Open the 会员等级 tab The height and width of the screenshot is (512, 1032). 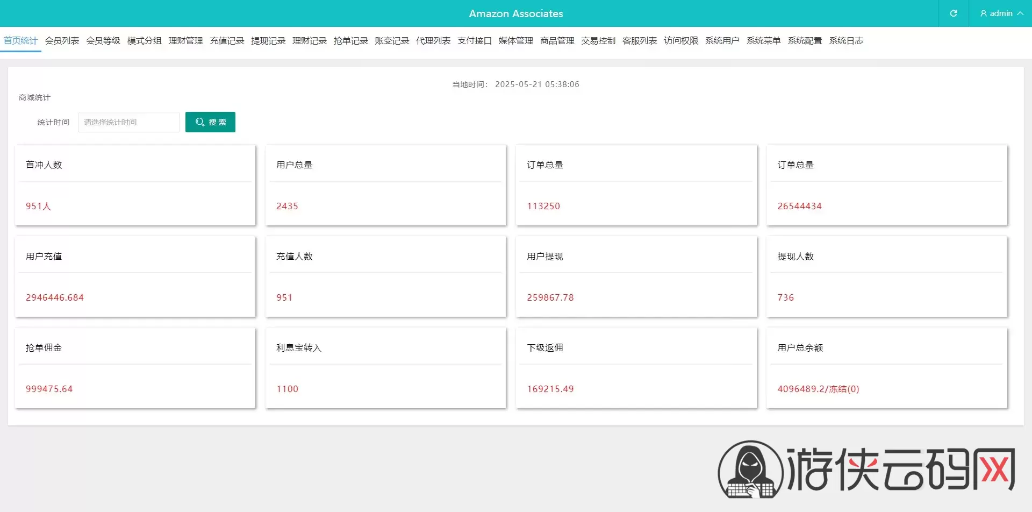point(103,40)
